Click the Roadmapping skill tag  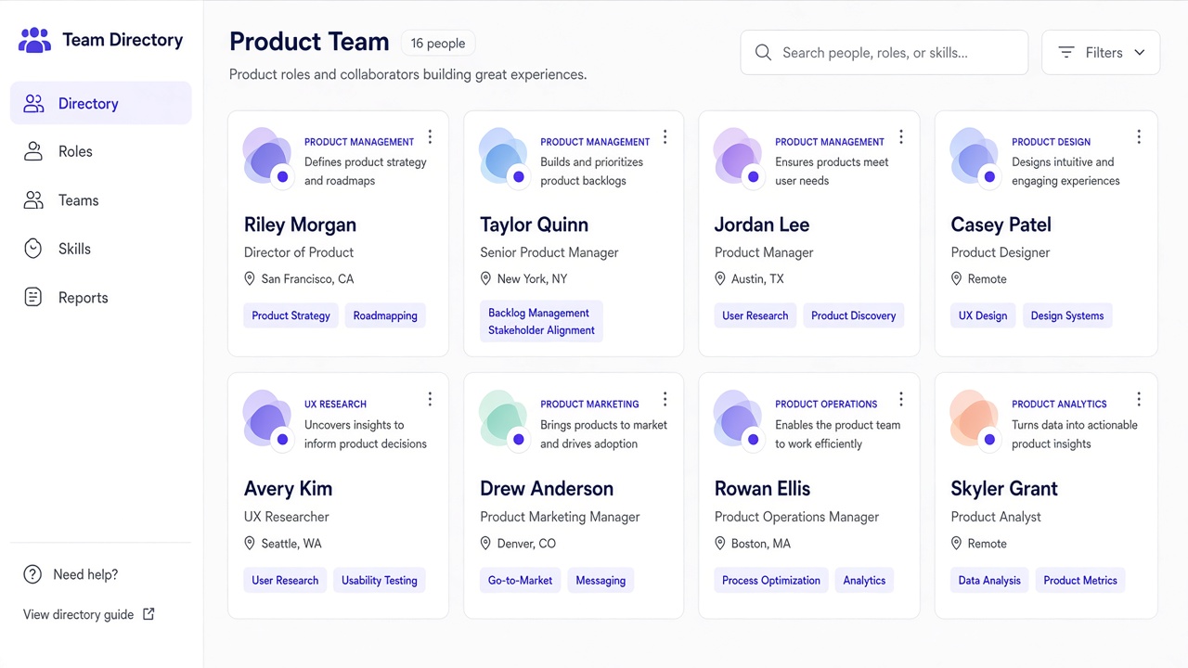tap(385, 315)
